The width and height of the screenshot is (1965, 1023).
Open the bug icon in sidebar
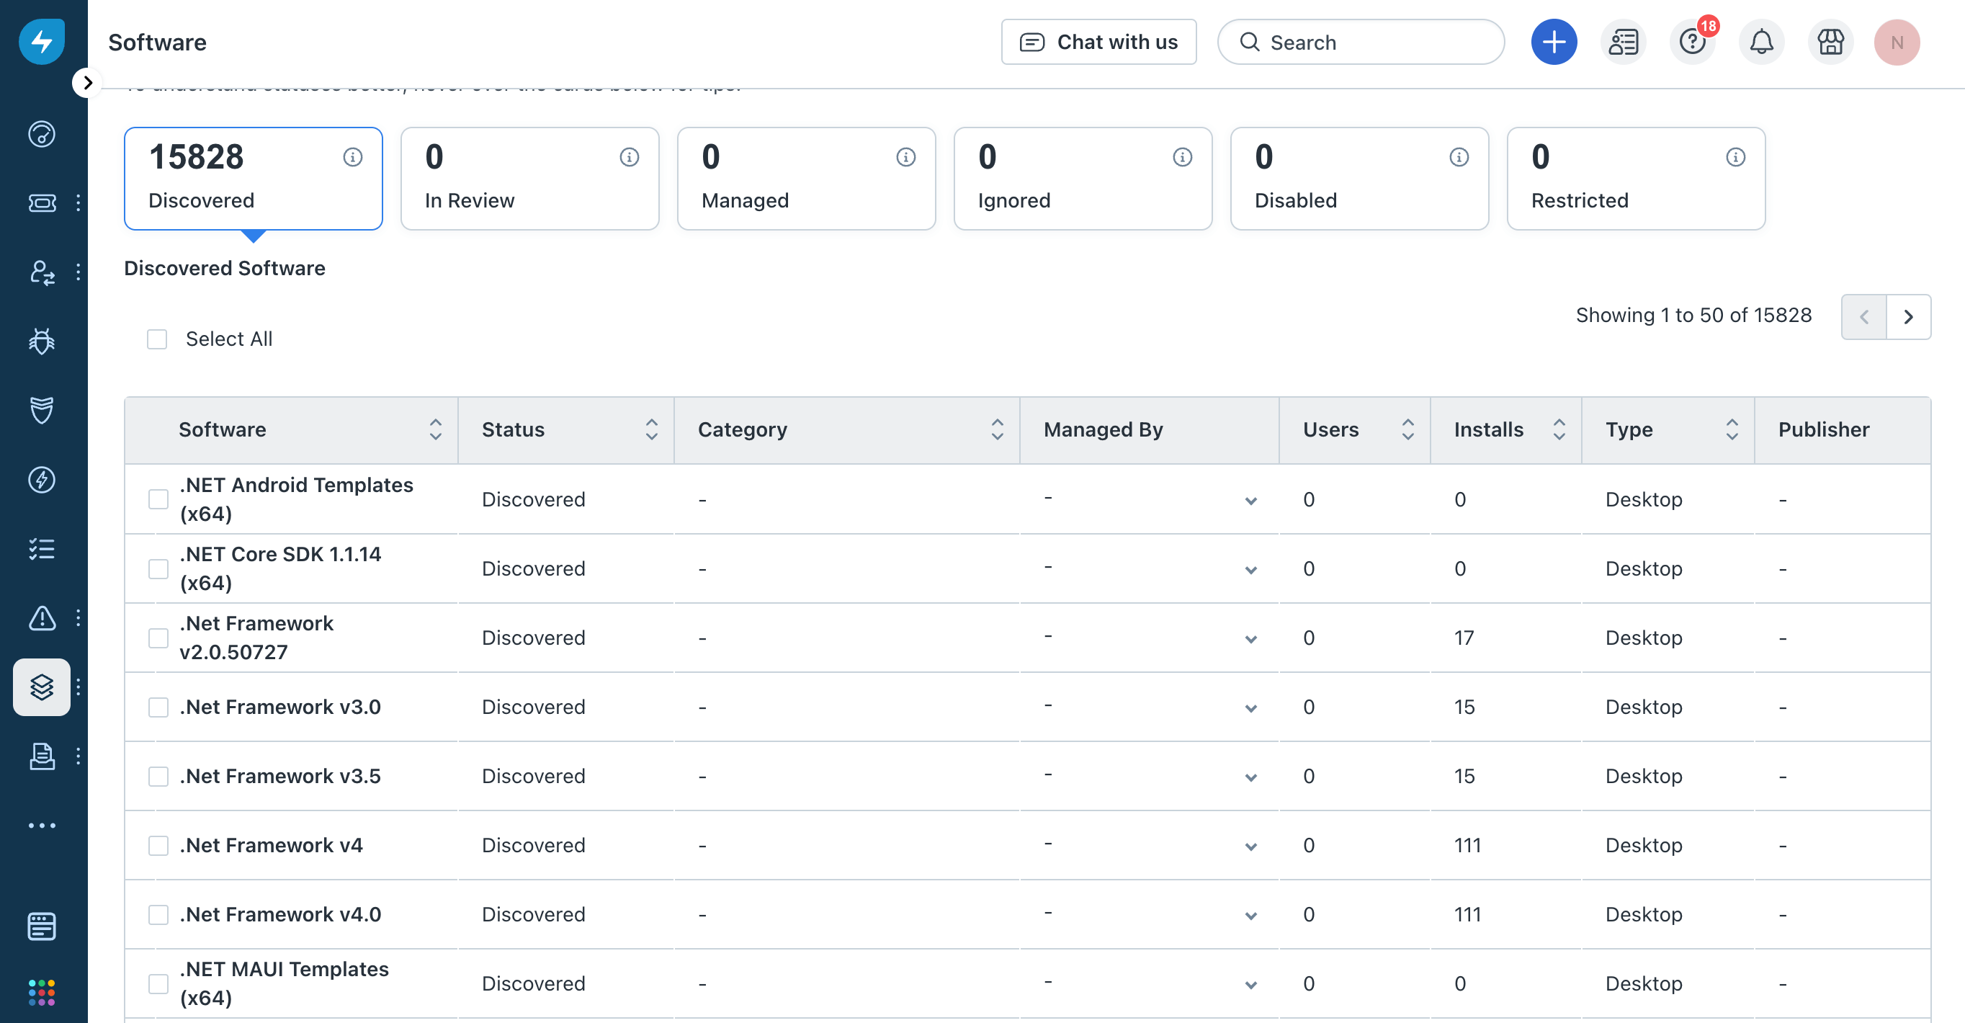click(42, 341)
